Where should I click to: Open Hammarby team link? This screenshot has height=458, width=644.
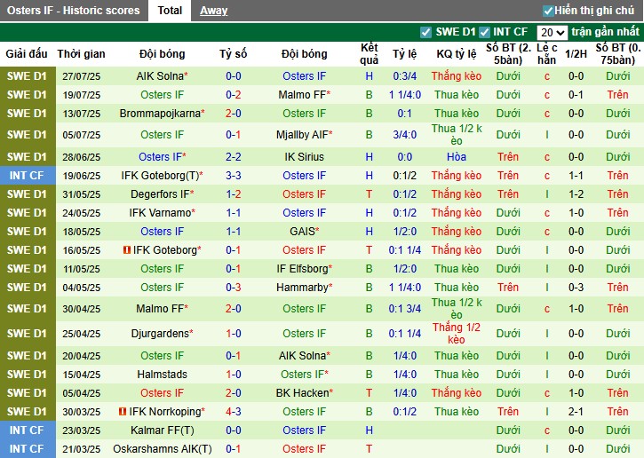[302, 288]
